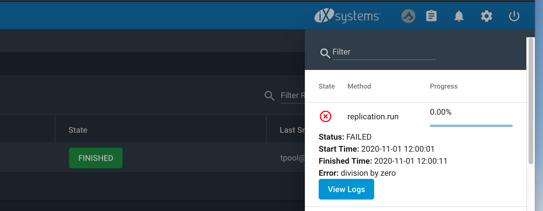Sort by the State column in panel

click(x=327, y=86)
